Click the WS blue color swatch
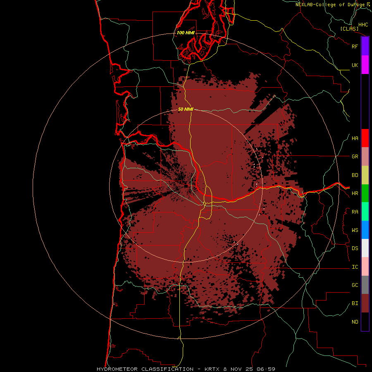 point(365,230)
